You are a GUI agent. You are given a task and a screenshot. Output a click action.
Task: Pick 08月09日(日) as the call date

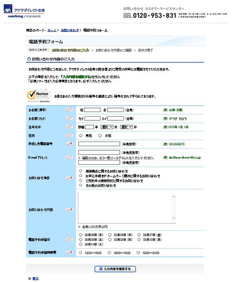click(110, 240)
